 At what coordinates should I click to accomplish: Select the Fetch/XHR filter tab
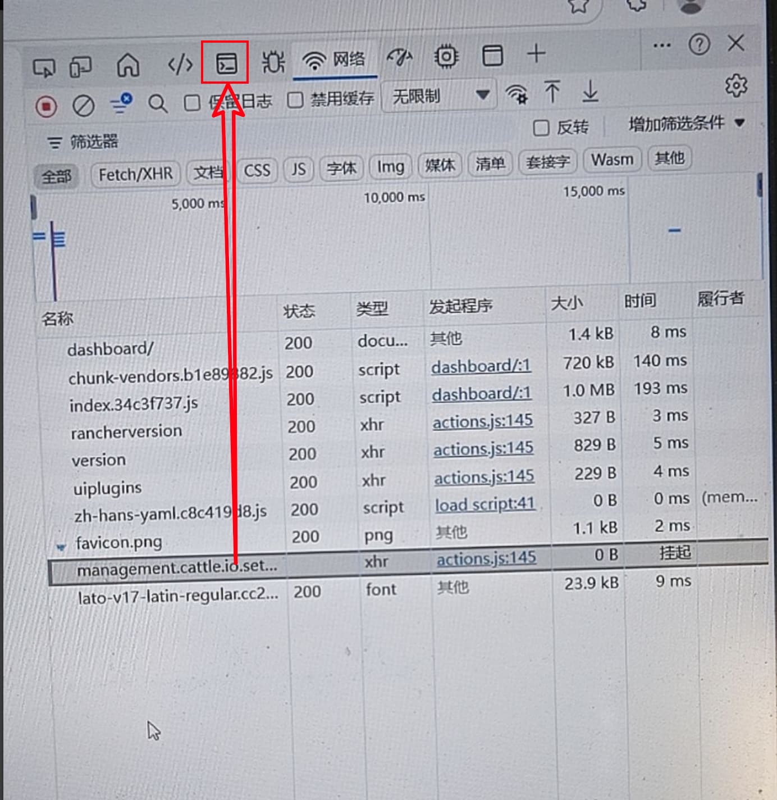[x=135, y=175]
